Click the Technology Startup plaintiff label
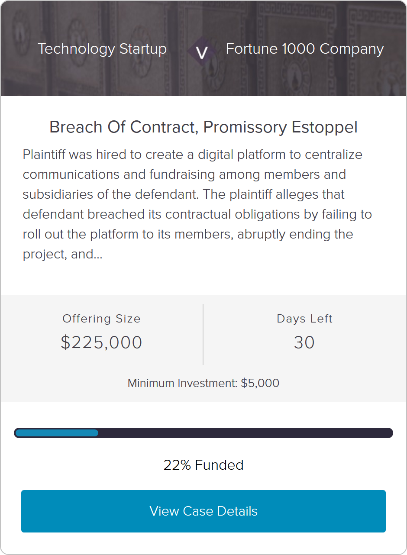The height and width of the screenshot is (555, 407). pos(102,49)
